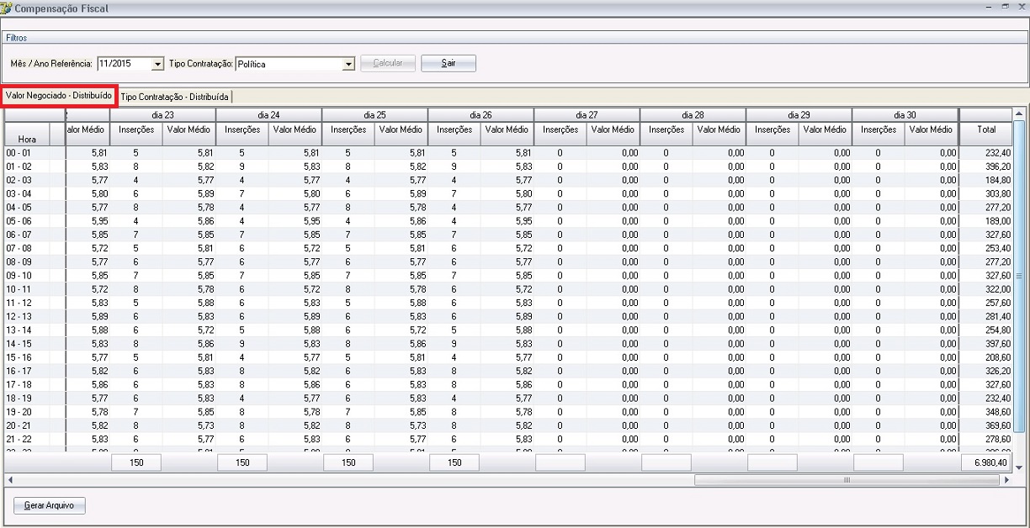Click the Total column header
Viewport: 1030px width, 528px height.
click(985, 129)
